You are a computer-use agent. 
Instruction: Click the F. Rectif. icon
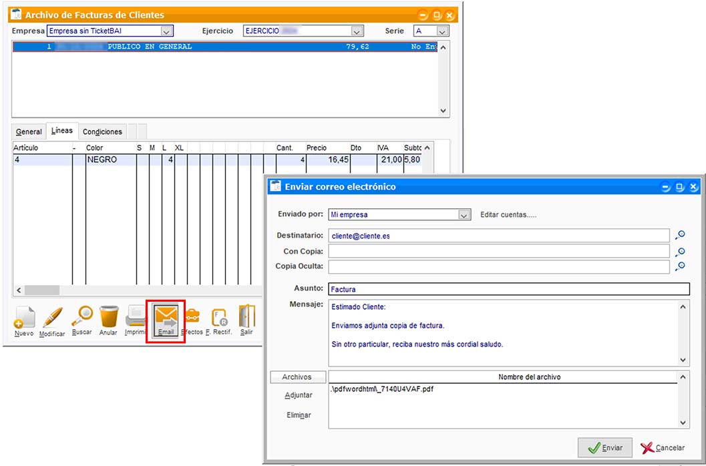click(x=219, y=321)
